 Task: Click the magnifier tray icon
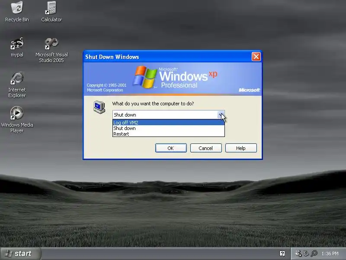tap(314, 253)
